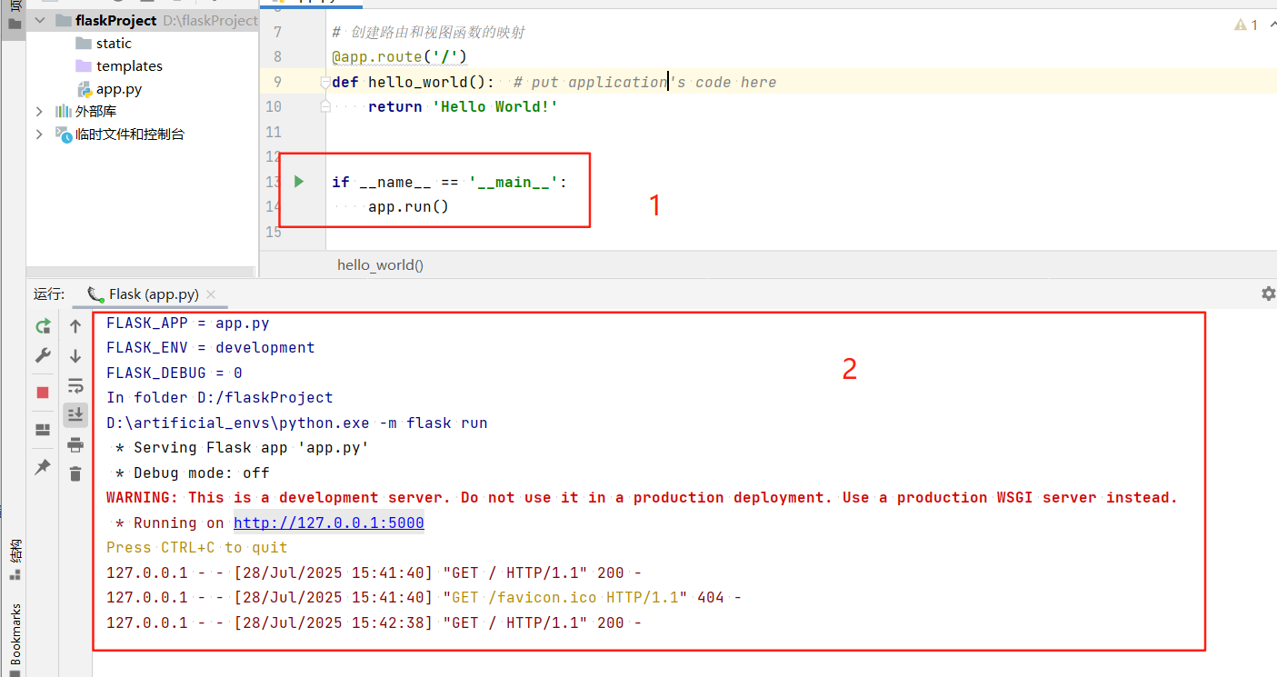Screen dimensions: 1277x677
Task: Place cursor on def hello_world() text
Action: pyautogui.click(x=413, y=82)
